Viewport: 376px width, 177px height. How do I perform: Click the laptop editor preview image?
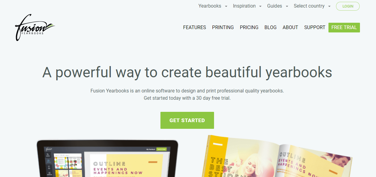(x=107, y=158)
